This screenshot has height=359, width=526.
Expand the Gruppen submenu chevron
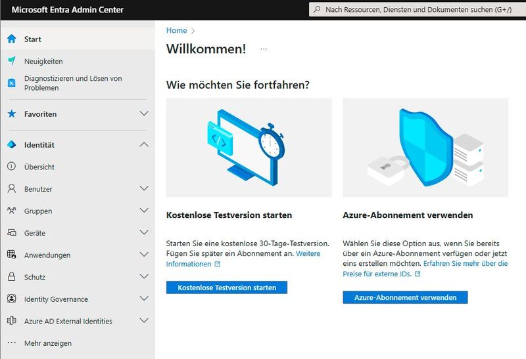(144, 210)
